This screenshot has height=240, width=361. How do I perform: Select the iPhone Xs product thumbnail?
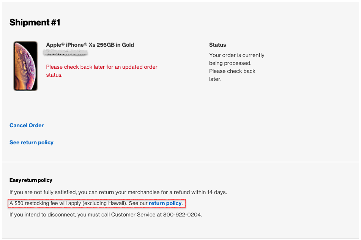[25, 66]
